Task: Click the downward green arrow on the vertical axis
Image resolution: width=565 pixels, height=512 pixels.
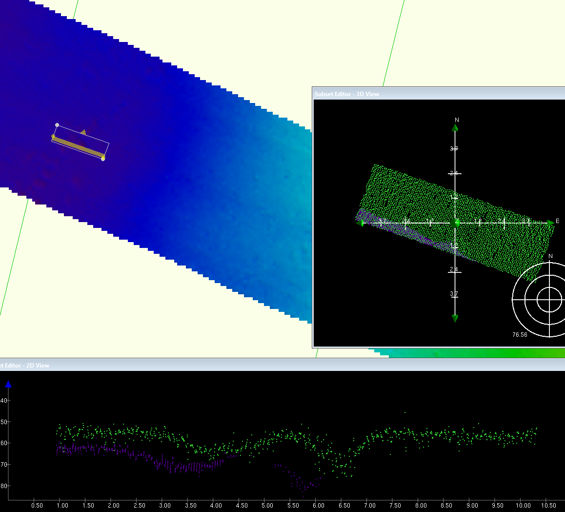Action: pos(455,317)
